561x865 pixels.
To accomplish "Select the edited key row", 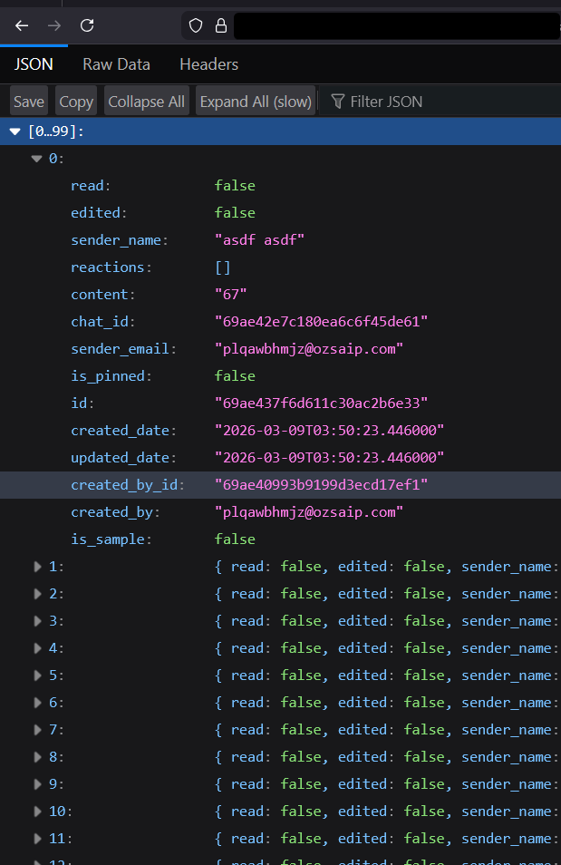I will point(280,213).
